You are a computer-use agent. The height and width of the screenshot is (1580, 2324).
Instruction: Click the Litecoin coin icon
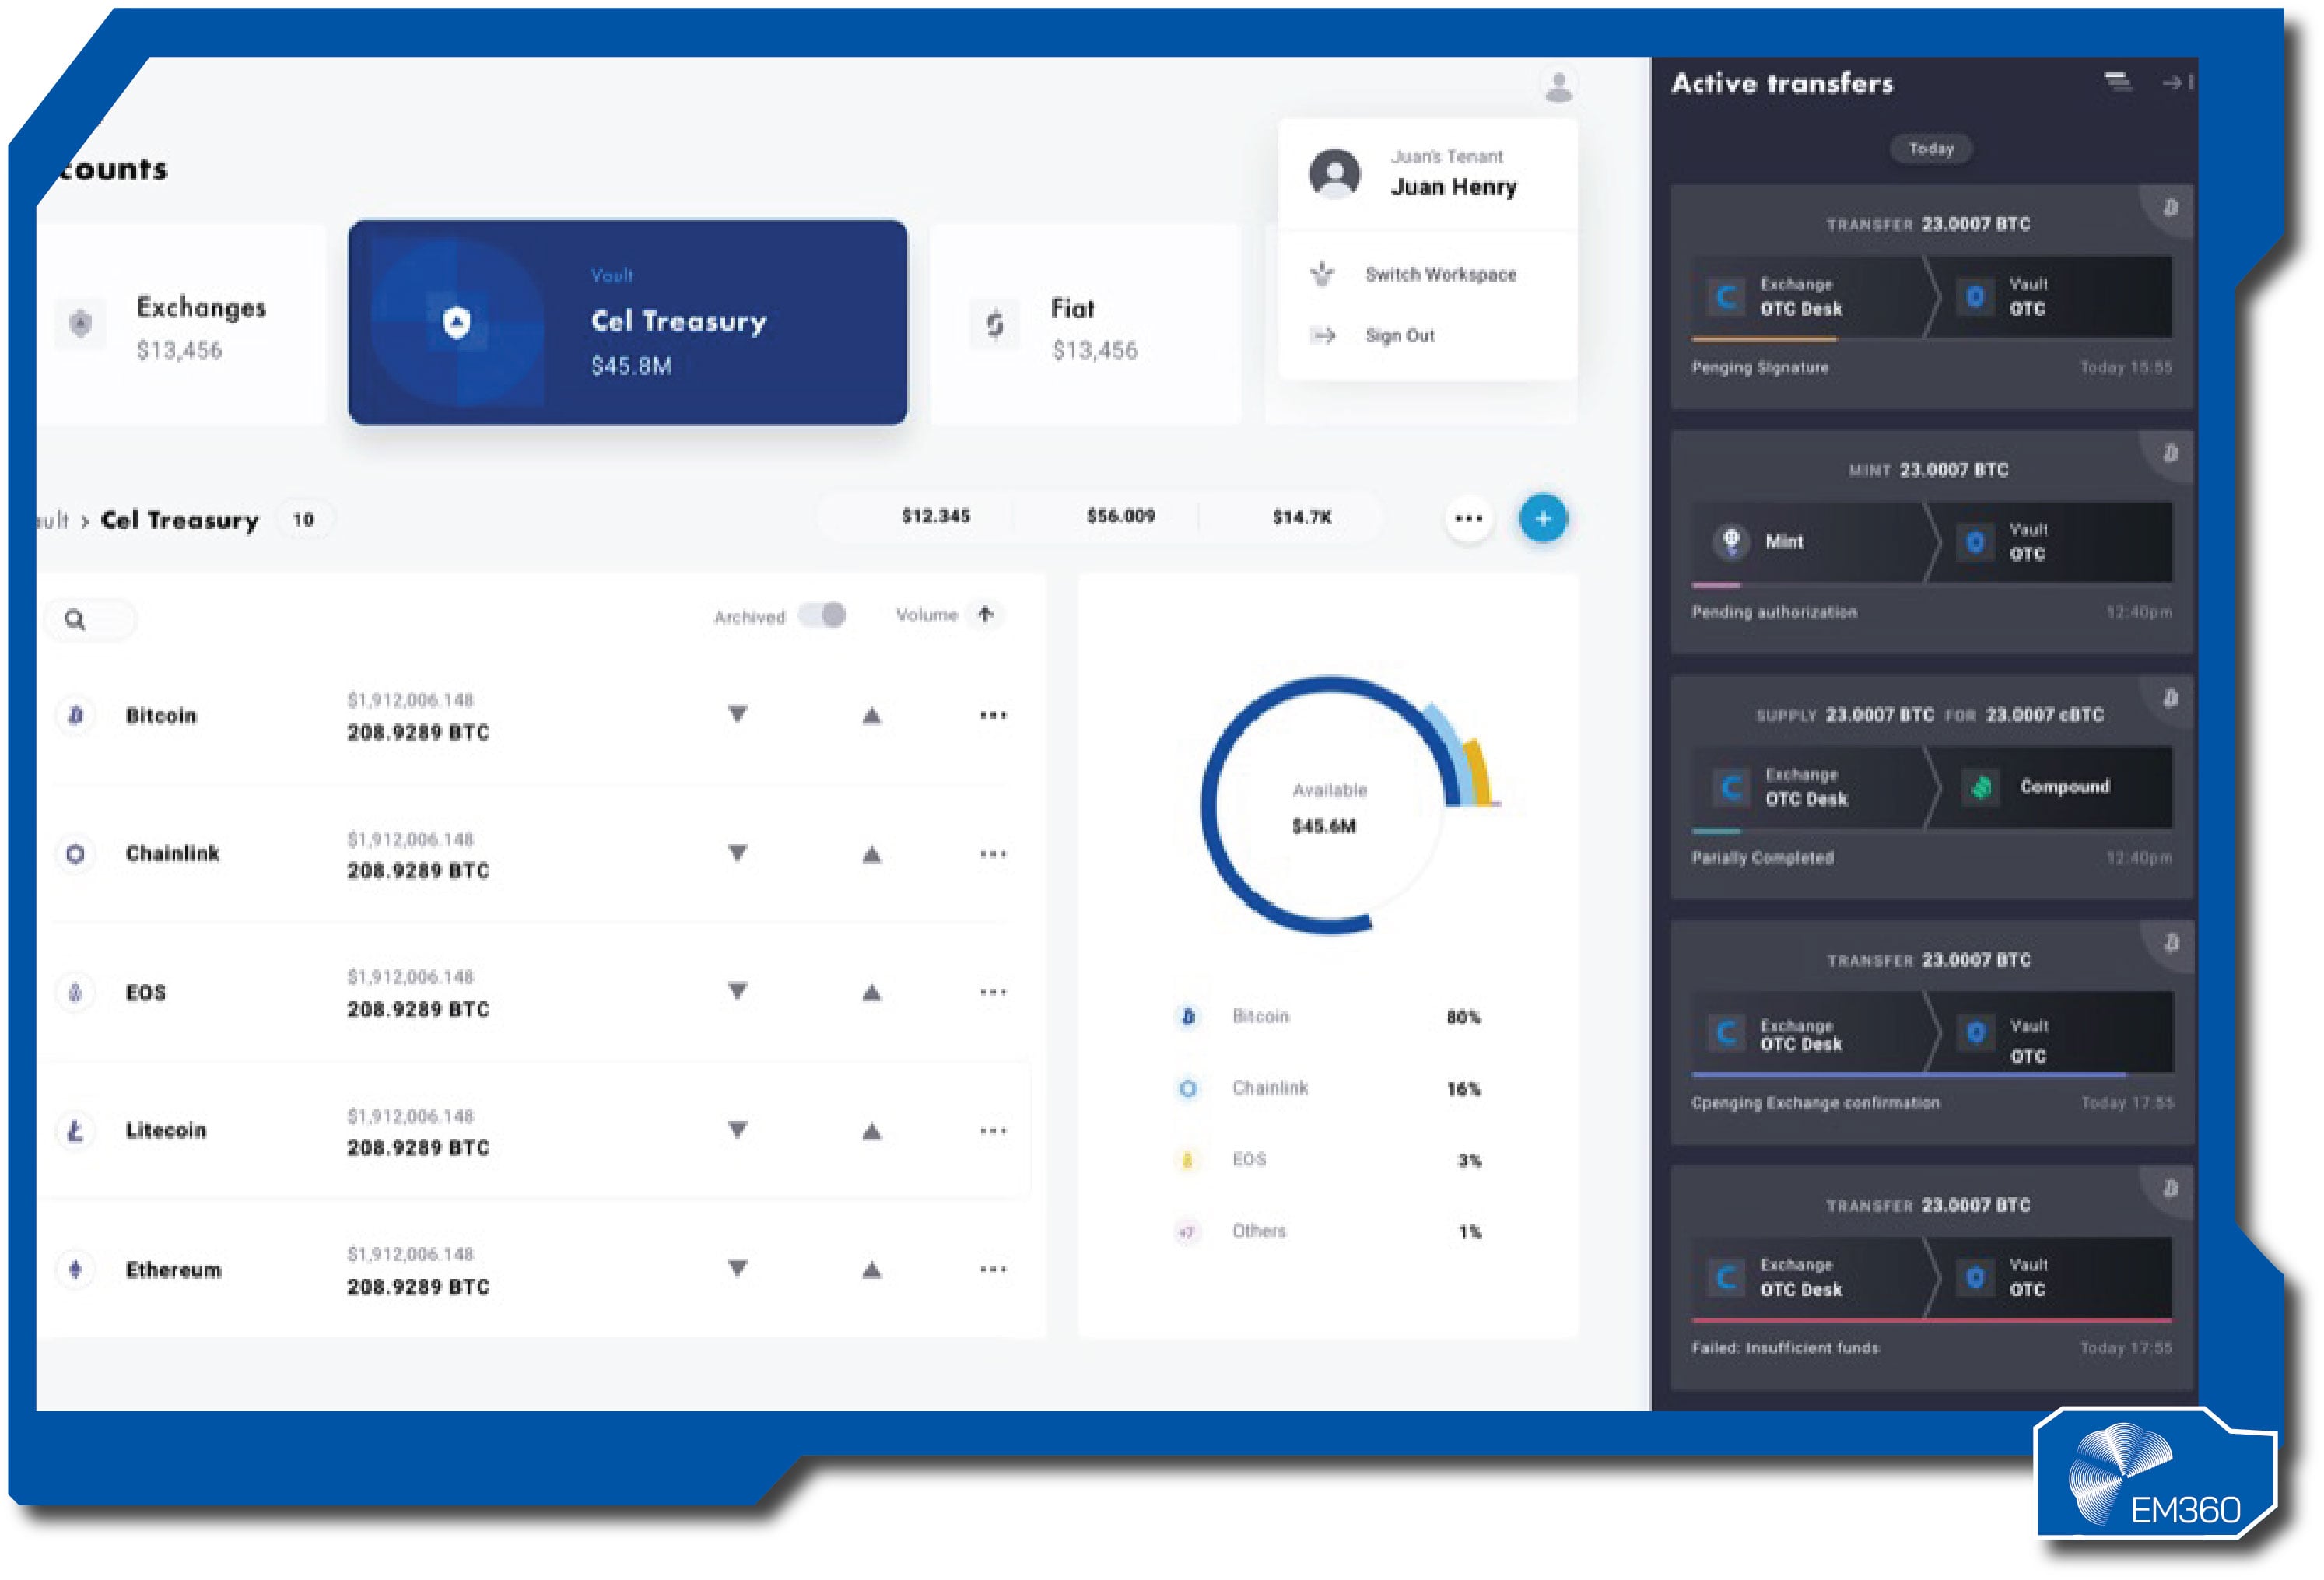75,1130
